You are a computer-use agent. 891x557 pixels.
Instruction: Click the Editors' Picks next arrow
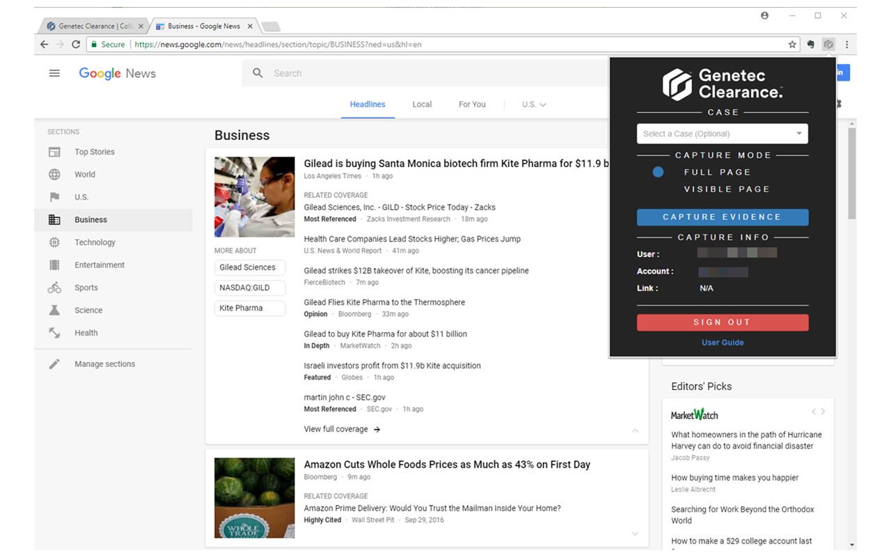coord(823,411)
